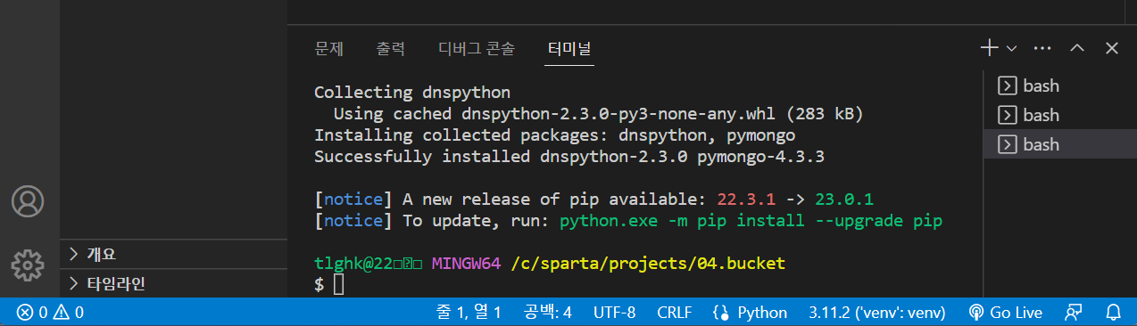This screenshot has height=326, width=1137.
Task: Expand the 개요 section
Action: coord(173,254)
